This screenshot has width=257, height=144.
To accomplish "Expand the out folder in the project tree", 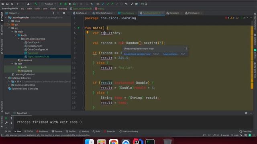I will (9, 25).
